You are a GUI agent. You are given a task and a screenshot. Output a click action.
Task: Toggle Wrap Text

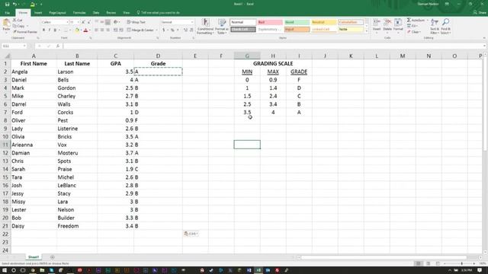coord(136,22)
